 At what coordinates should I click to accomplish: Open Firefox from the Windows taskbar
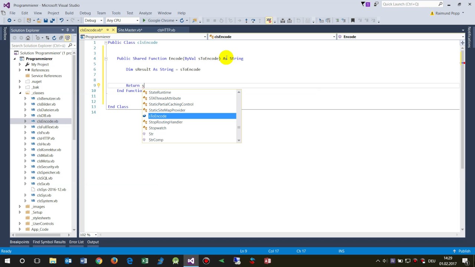coord(114,261)
